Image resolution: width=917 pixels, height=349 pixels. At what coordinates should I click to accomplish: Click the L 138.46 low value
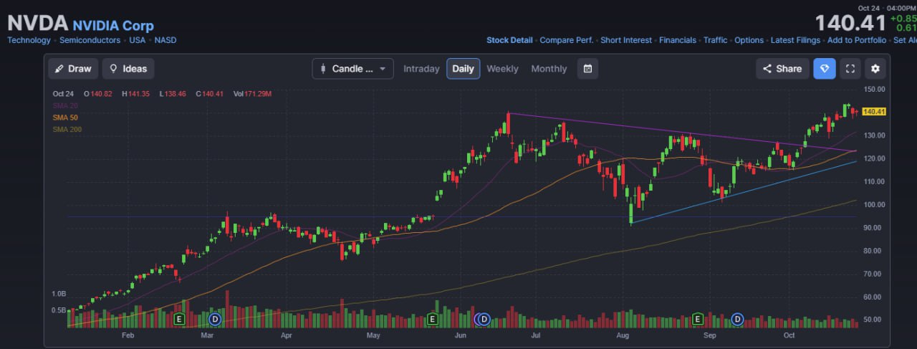click(173, 94)
